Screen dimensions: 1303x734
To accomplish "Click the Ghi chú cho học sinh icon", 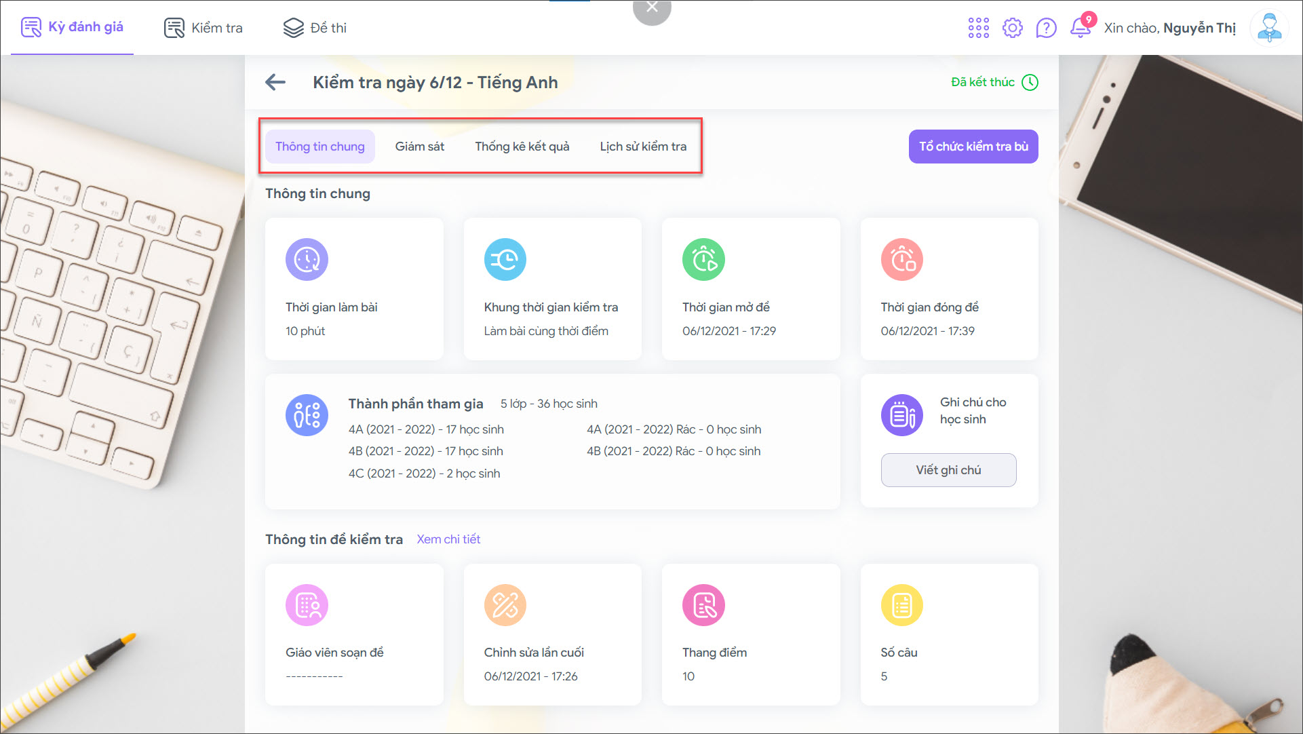I will pyautogui.click(x=901, y=415).
